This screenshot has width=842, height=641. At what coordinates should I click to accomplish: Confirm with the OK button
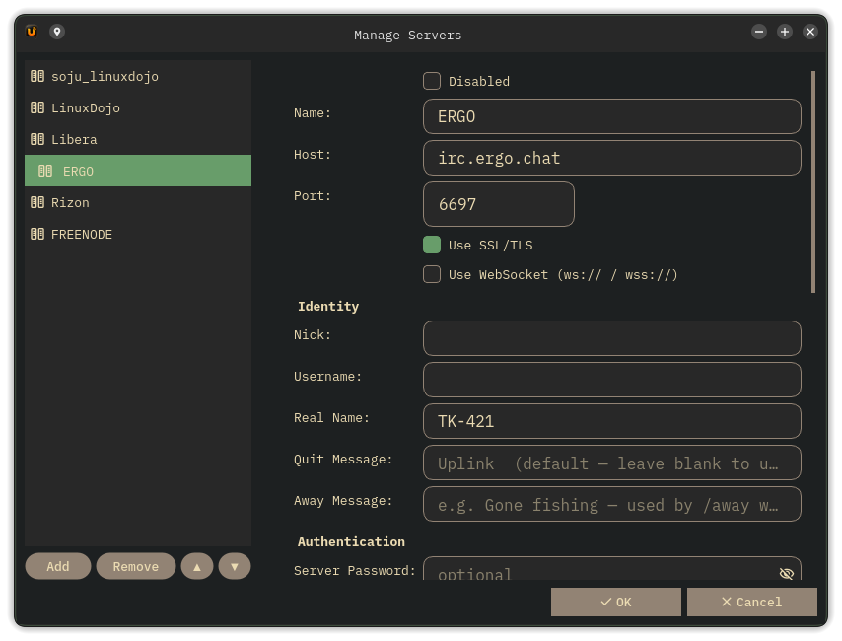616,602
